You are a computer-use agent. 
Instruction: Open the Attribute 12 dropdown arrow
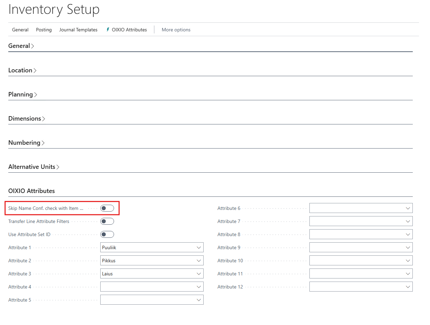pyautogui.click(x=408, y=287)
